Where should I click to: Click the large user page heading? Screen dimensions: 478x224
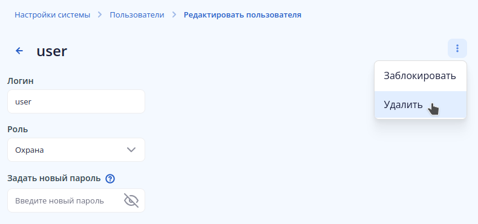[52, 51]
